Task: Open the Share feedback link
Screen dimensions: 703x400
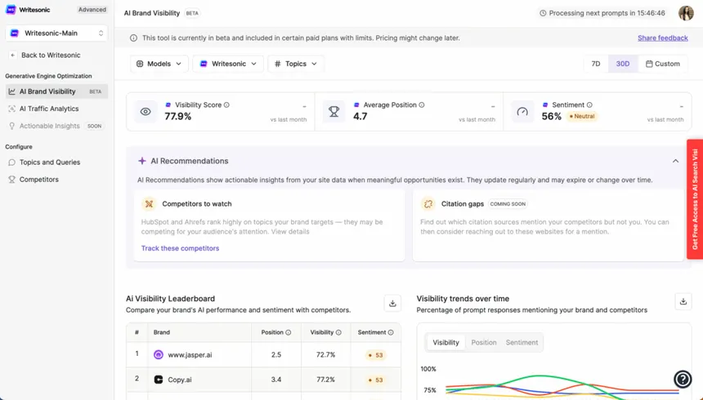Action: pos(662,38)
